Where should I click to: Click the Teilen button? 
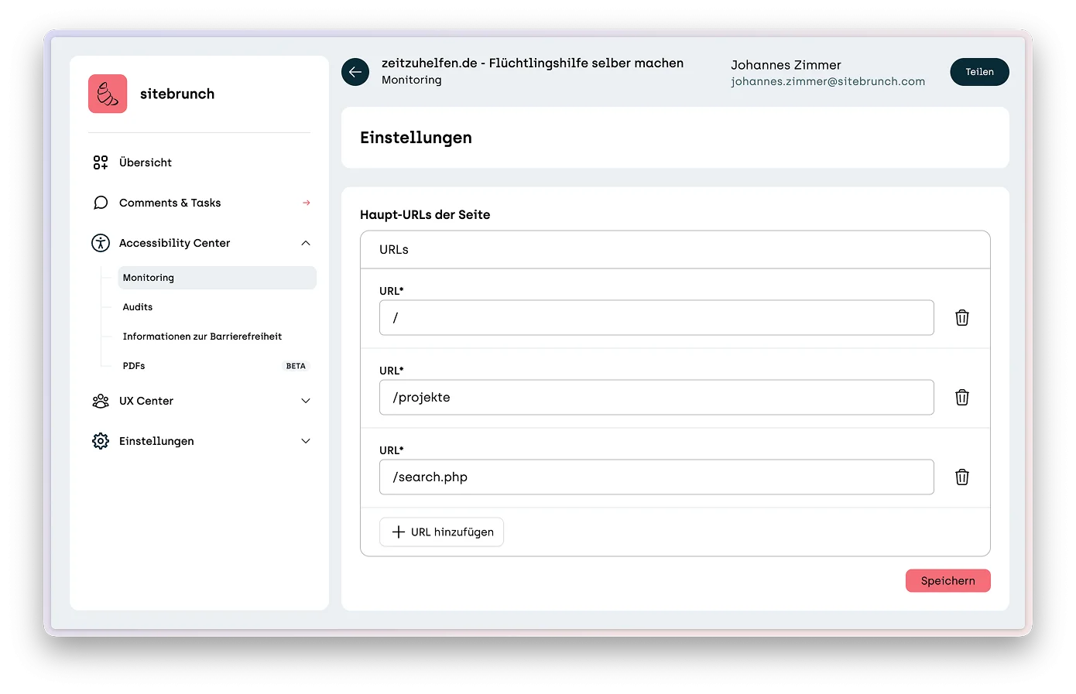(979, 71)
